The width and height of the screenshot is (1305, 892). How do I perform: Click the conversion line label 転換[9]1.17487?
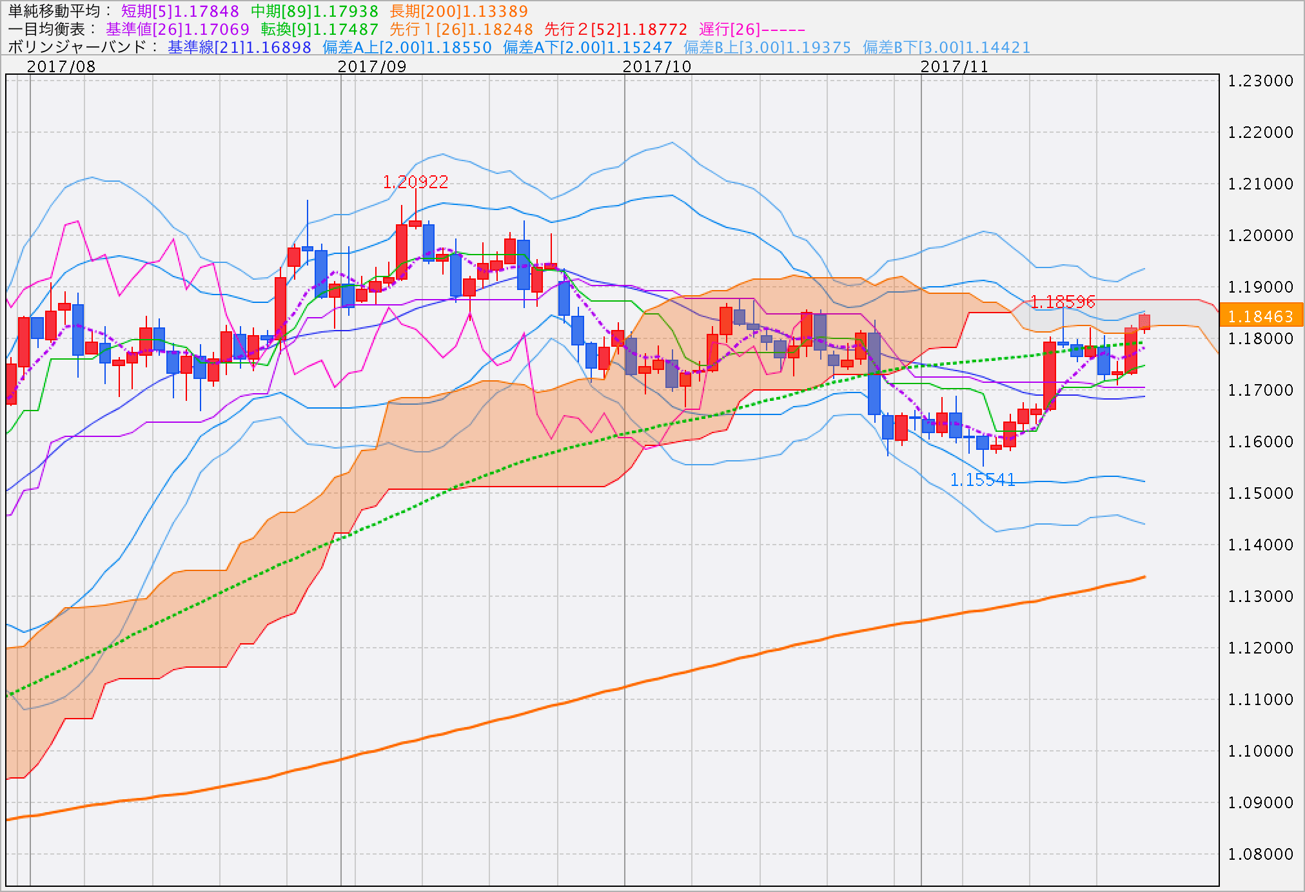320,29
